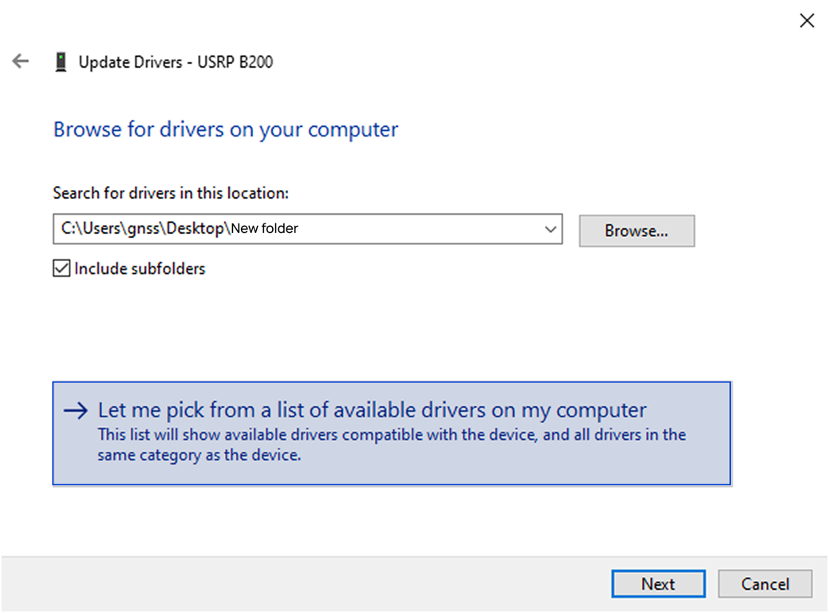Uncheck the Include subfolders checkbox

click(x=61, y=268)
